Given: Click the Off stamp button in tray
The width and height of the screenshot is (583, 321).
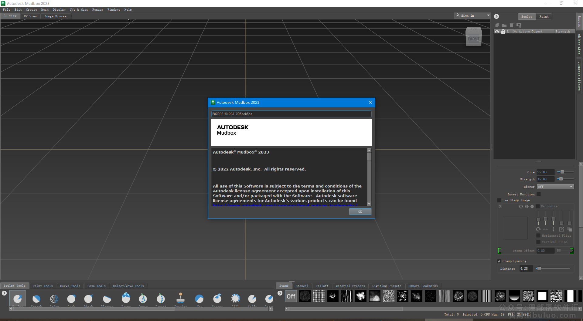Looking at the screenshot, I should 291,296.
